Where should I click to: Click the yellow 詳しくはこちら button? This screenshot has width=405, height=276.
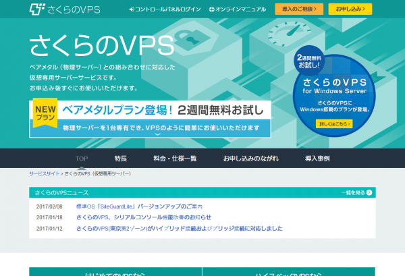click(334, 124)
